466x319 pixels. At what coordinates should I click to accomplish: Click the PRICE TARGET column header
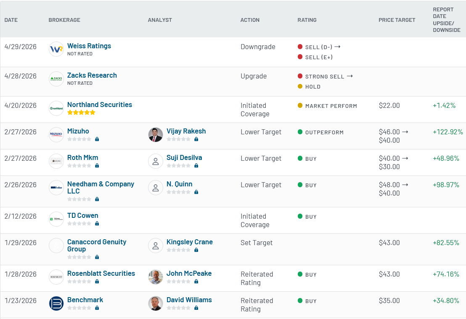[397, 20]
